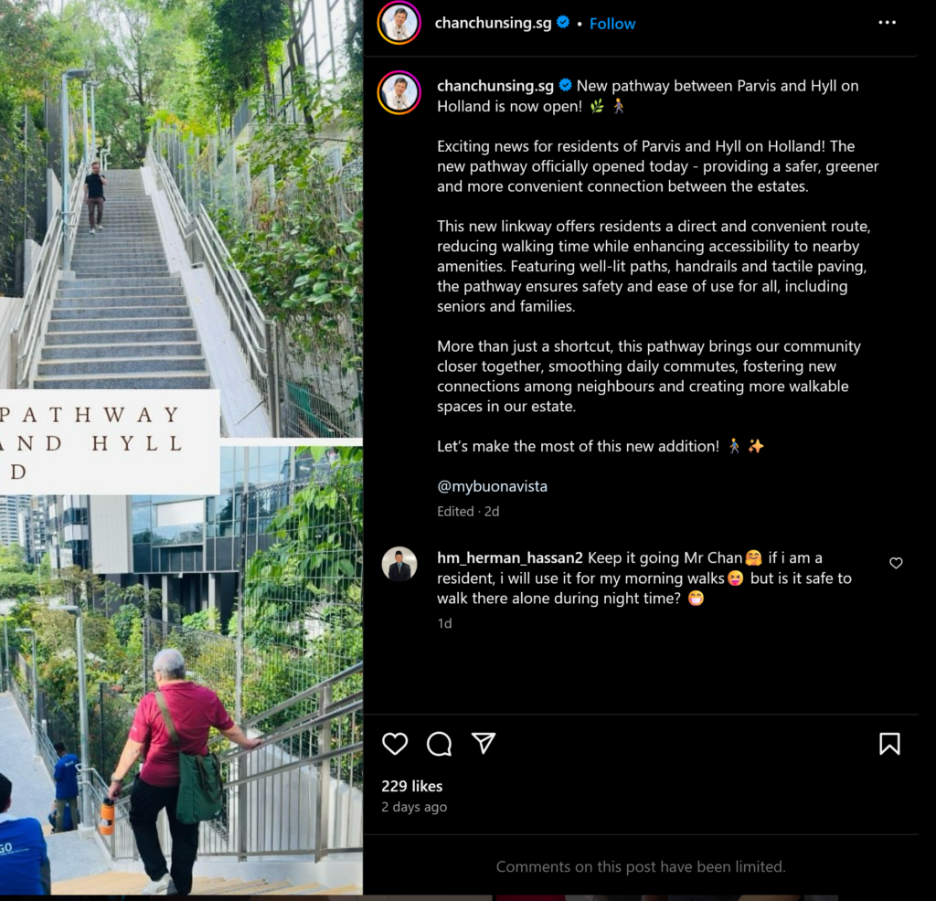936x901 pixels.
Task: Click the Edited 2d caption timestamp
Action: [468, 512]
